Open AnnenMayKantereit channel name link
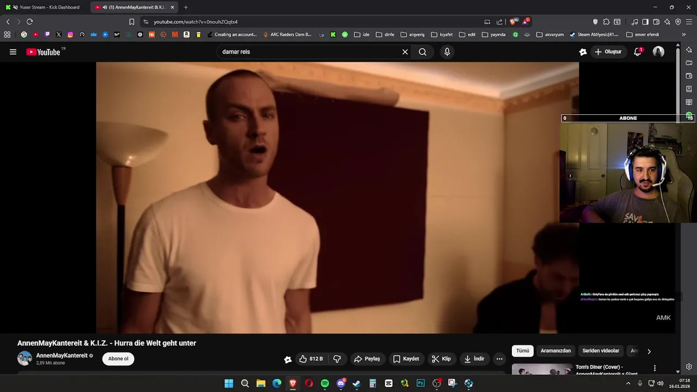The width and height of the screenshot is (697, 392). pyautogui.click(x=62, y=356)
